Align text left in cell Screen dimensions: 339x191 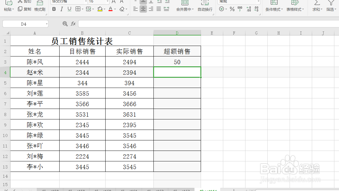(x=135, y=9)
